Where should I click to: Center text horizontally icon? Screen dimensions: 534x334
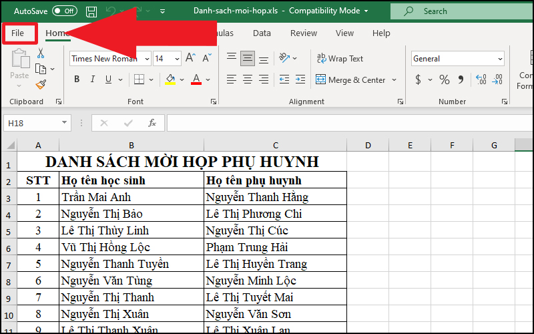[x=248, y=79]
